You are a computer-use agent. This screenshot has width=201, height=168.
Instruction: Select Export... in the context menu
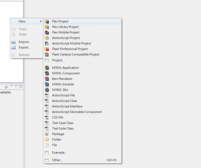click(x=27, y=48)
